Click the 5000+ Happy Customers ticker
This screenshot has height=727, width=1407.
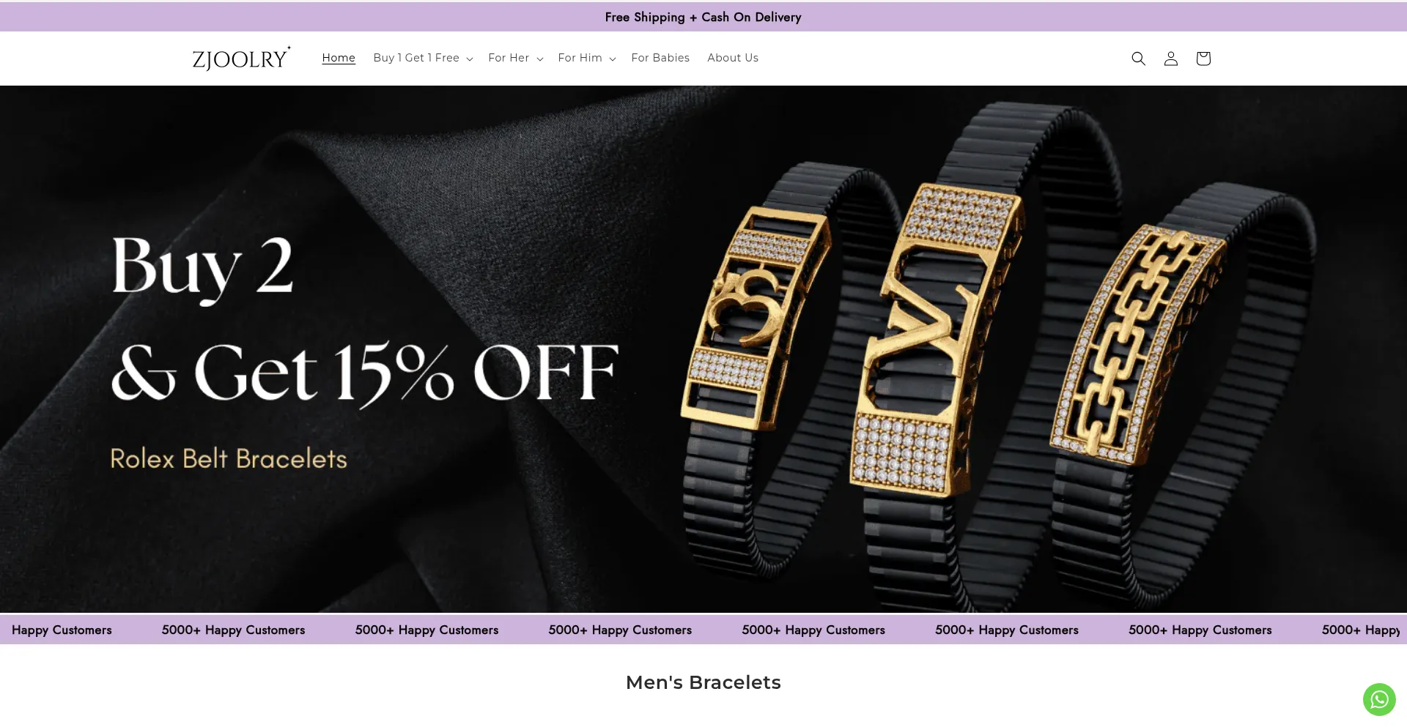[x=703, y=630]
